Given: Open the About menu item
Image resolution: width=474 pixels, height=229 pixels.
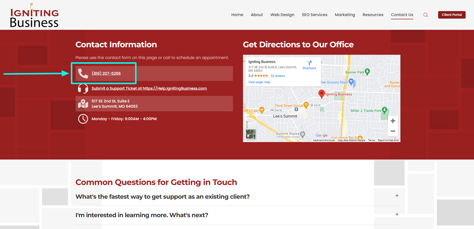Looking at the screenshot, I should tap(257, 15).
